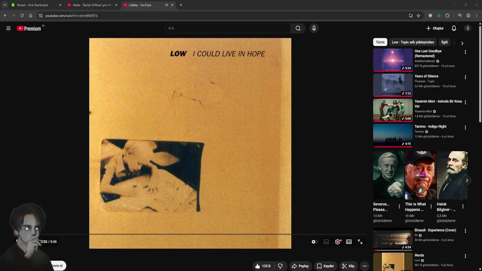Open the notifications bell
Screen dimensions: 482x271
point(454,28)
